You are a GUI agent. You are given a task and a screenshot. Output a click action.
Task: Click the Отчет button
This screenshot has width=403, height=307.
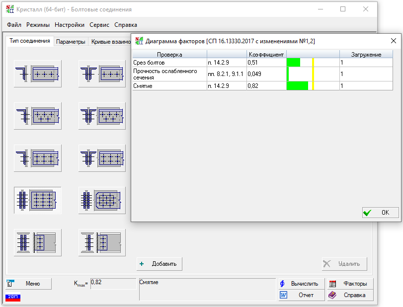pyautogui.click(x=301, y=295)
